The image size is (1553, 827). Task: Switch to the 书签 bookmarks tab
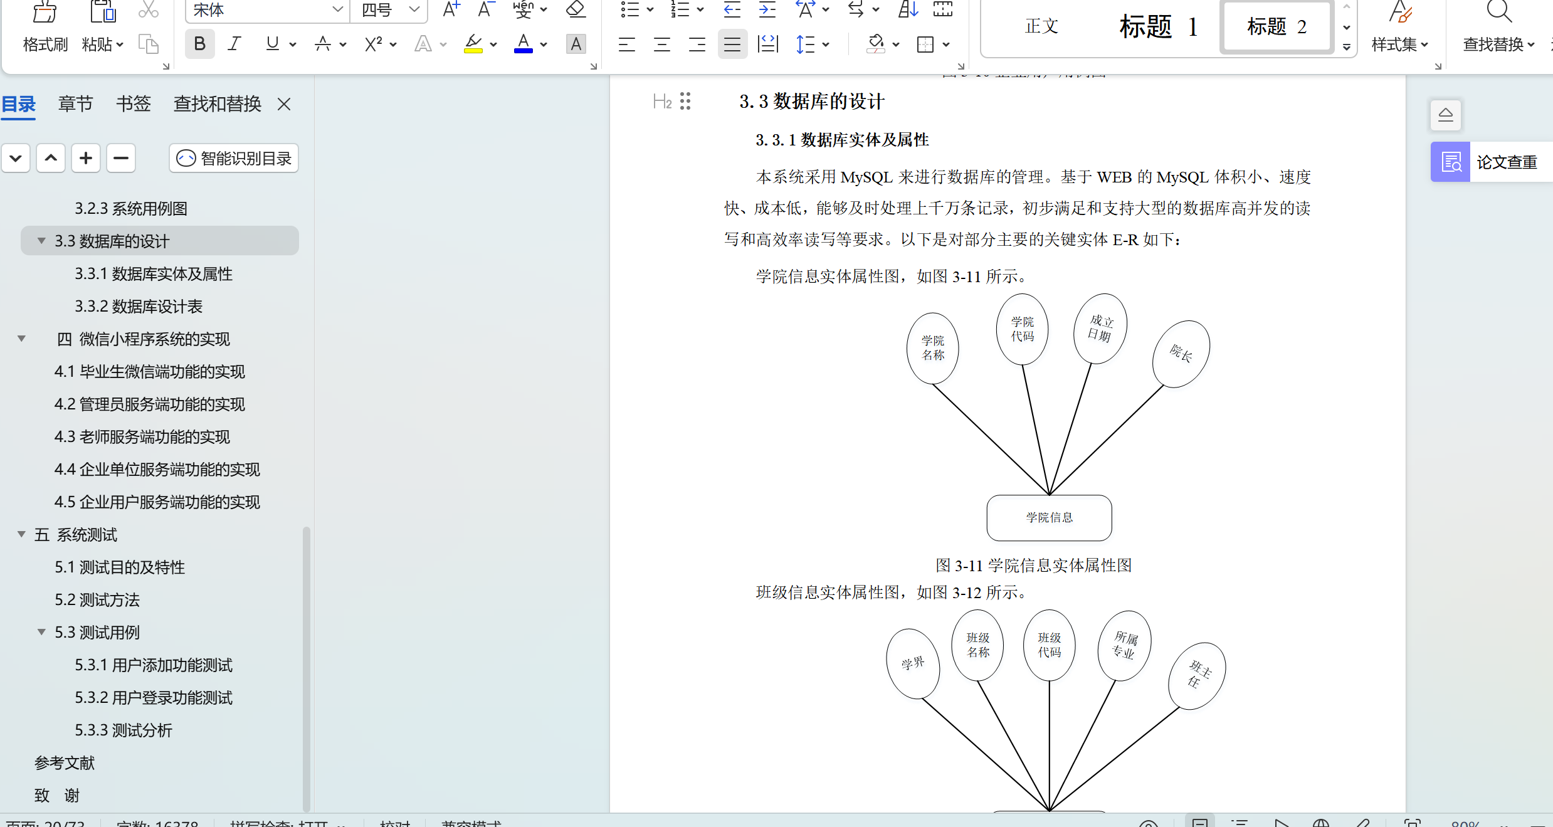pos(133,103)
